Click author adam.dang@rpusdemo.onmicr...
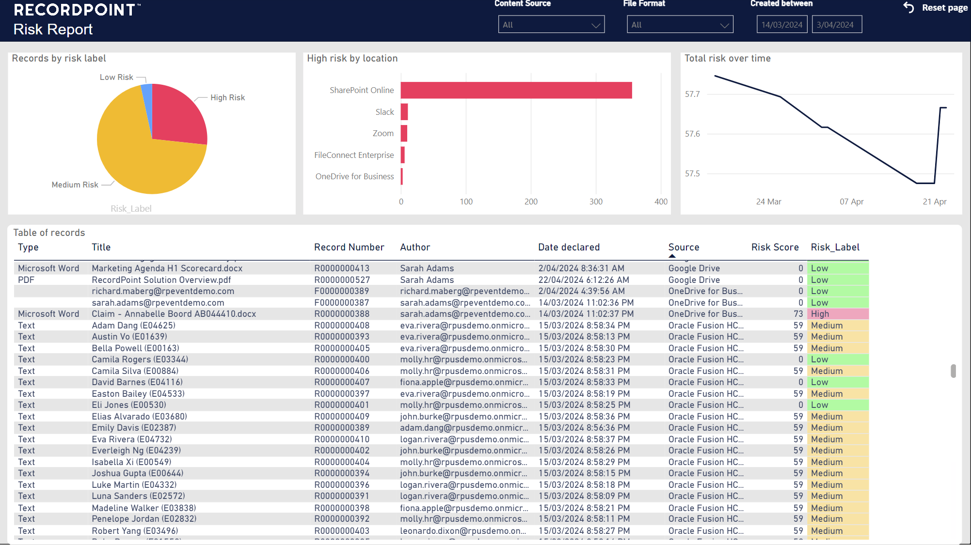The width and height of the screenshot is (971, 545). click(x=464, y=428)
